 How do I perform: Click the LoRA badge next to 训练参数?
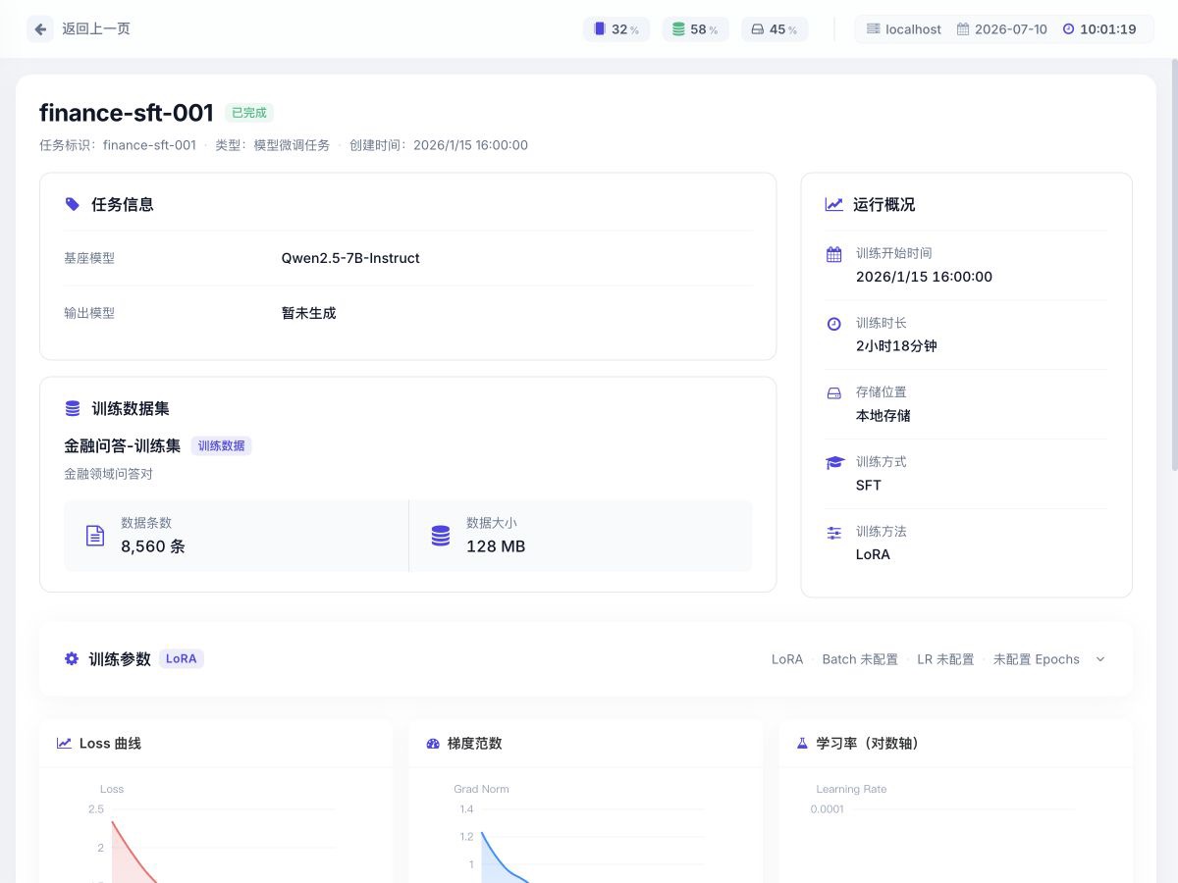click(182, 658)
